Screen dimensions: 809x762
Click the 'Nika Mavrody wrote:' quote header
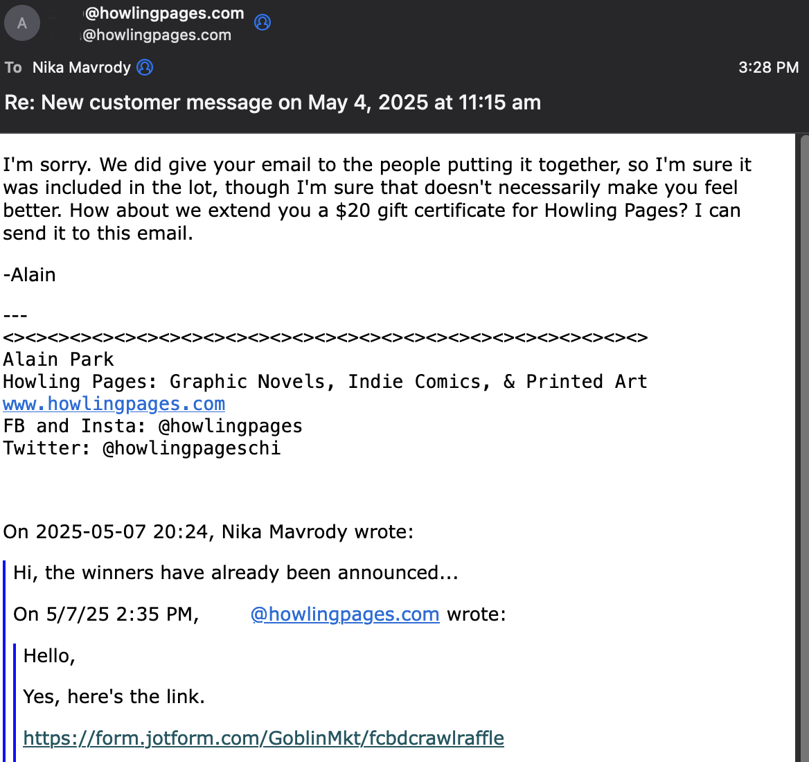(208, 531)
